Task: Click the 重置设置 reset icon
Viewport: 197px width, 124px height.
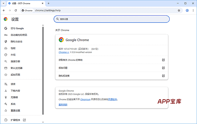Action: click(x=6, y=111)
